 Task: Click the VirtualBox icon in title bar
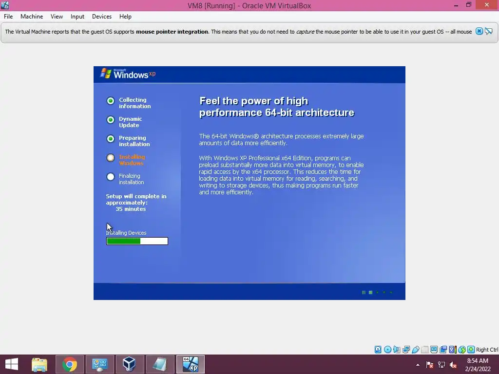(x=5, y=5)
